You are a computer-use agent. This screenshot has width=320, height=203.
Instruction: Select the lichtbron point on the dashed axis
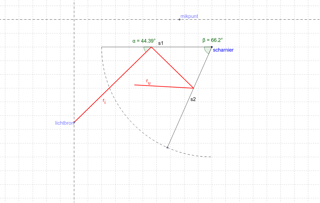(x=74, y=122)
